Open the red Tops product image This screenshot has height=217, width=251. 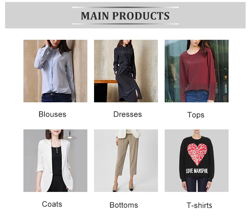coord(196,71)
